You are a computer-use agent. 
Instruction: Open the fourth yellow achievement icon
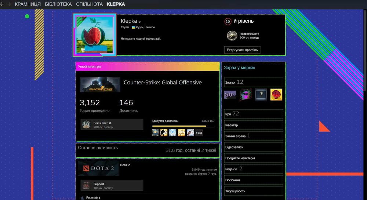[181, 132]
